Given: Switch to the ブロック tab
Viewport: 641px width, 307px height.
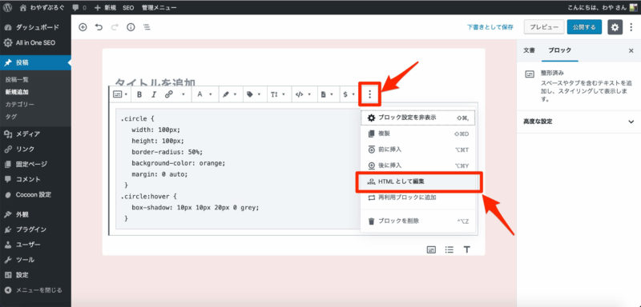Looking at the screenshot, I should 559,50.
